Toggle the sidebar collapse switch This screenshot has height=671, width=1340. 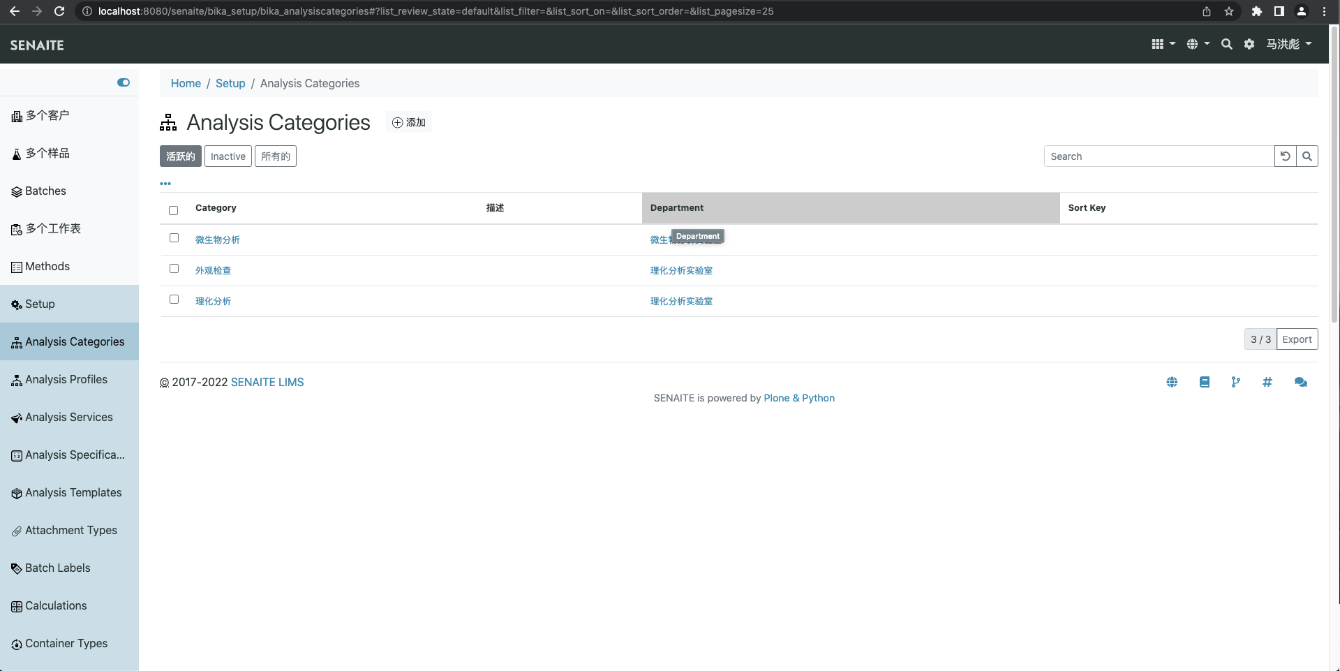(x=124, y=82)
